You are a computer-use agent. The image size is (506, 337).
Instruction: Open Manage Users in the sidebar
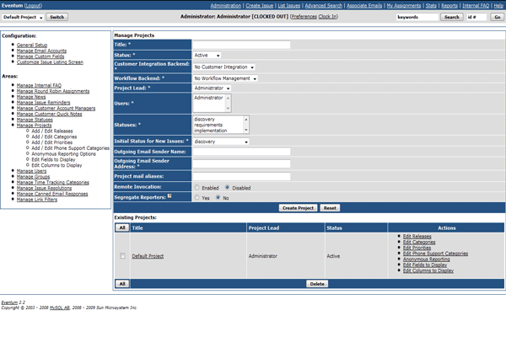[31, 171]
